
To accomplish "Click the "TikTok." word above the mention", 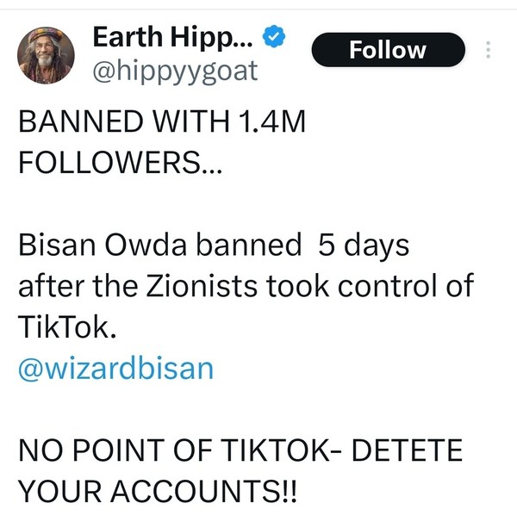I will (x=66, y=326).
